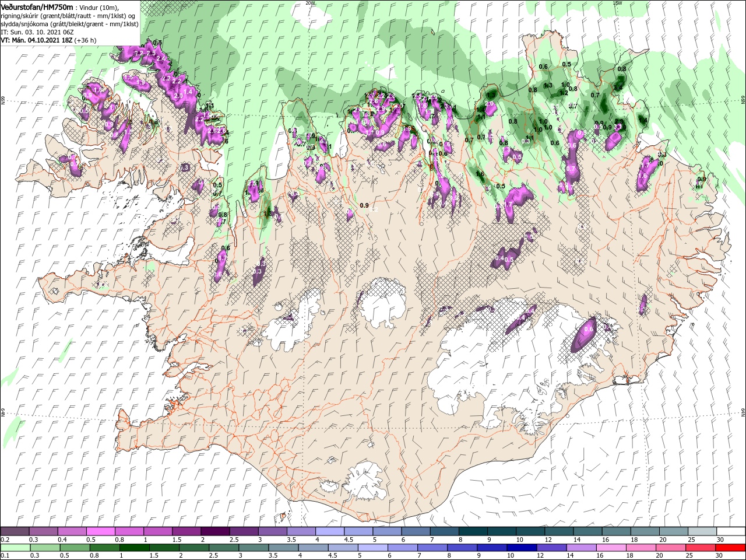Pick the snow-scale swatch starting at 0.8
Image resolution: width=746 pixels, height=560 pixels.
(x=129, y=531)
